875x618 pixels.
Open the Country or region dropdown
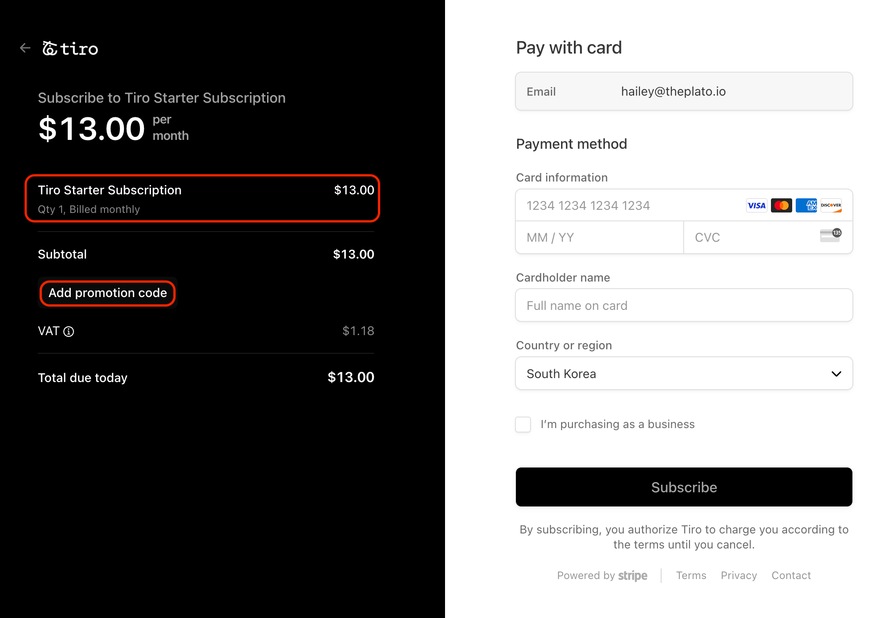pos(684,374)
